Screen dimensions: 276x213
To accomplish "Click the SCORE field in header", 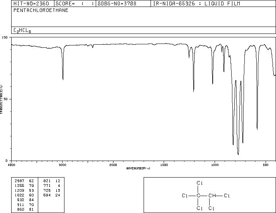I will click(75, 3).
